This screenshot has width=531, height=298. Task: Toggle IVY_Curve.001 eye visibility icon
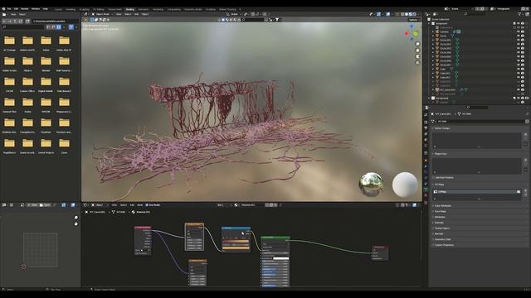pyautogui.click(x=518, y=90)
